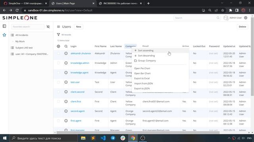Open All Incidents in sidebar
The height and width of the screenshot is (142, 254).
pyautogui.click(x=22, y=35)
